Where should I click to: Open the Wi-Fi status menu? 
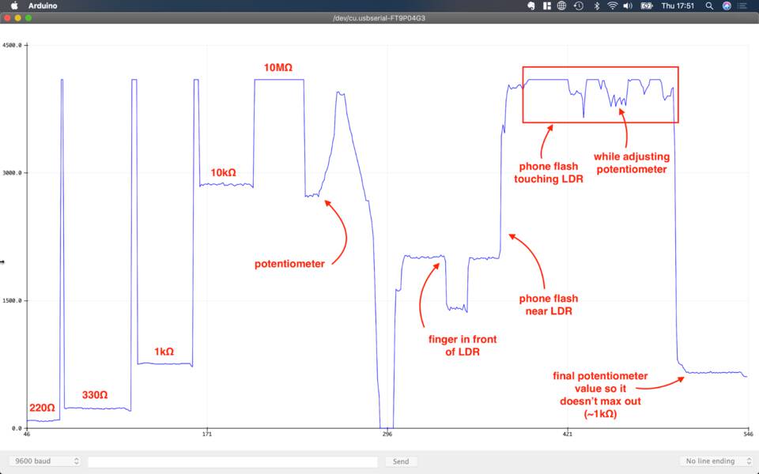pyautogui.click(x=612, y=6)
